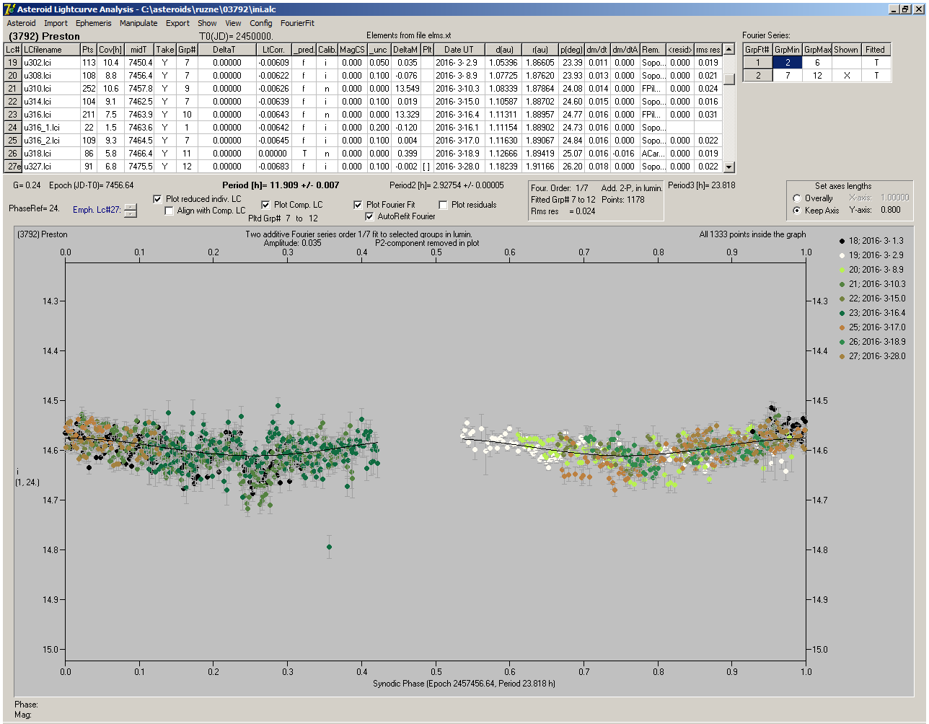The width and height of the screenshot is (929, 724).
Task: Click legend entry 27; 2016- 3-28.0
Action: point(872,356)
